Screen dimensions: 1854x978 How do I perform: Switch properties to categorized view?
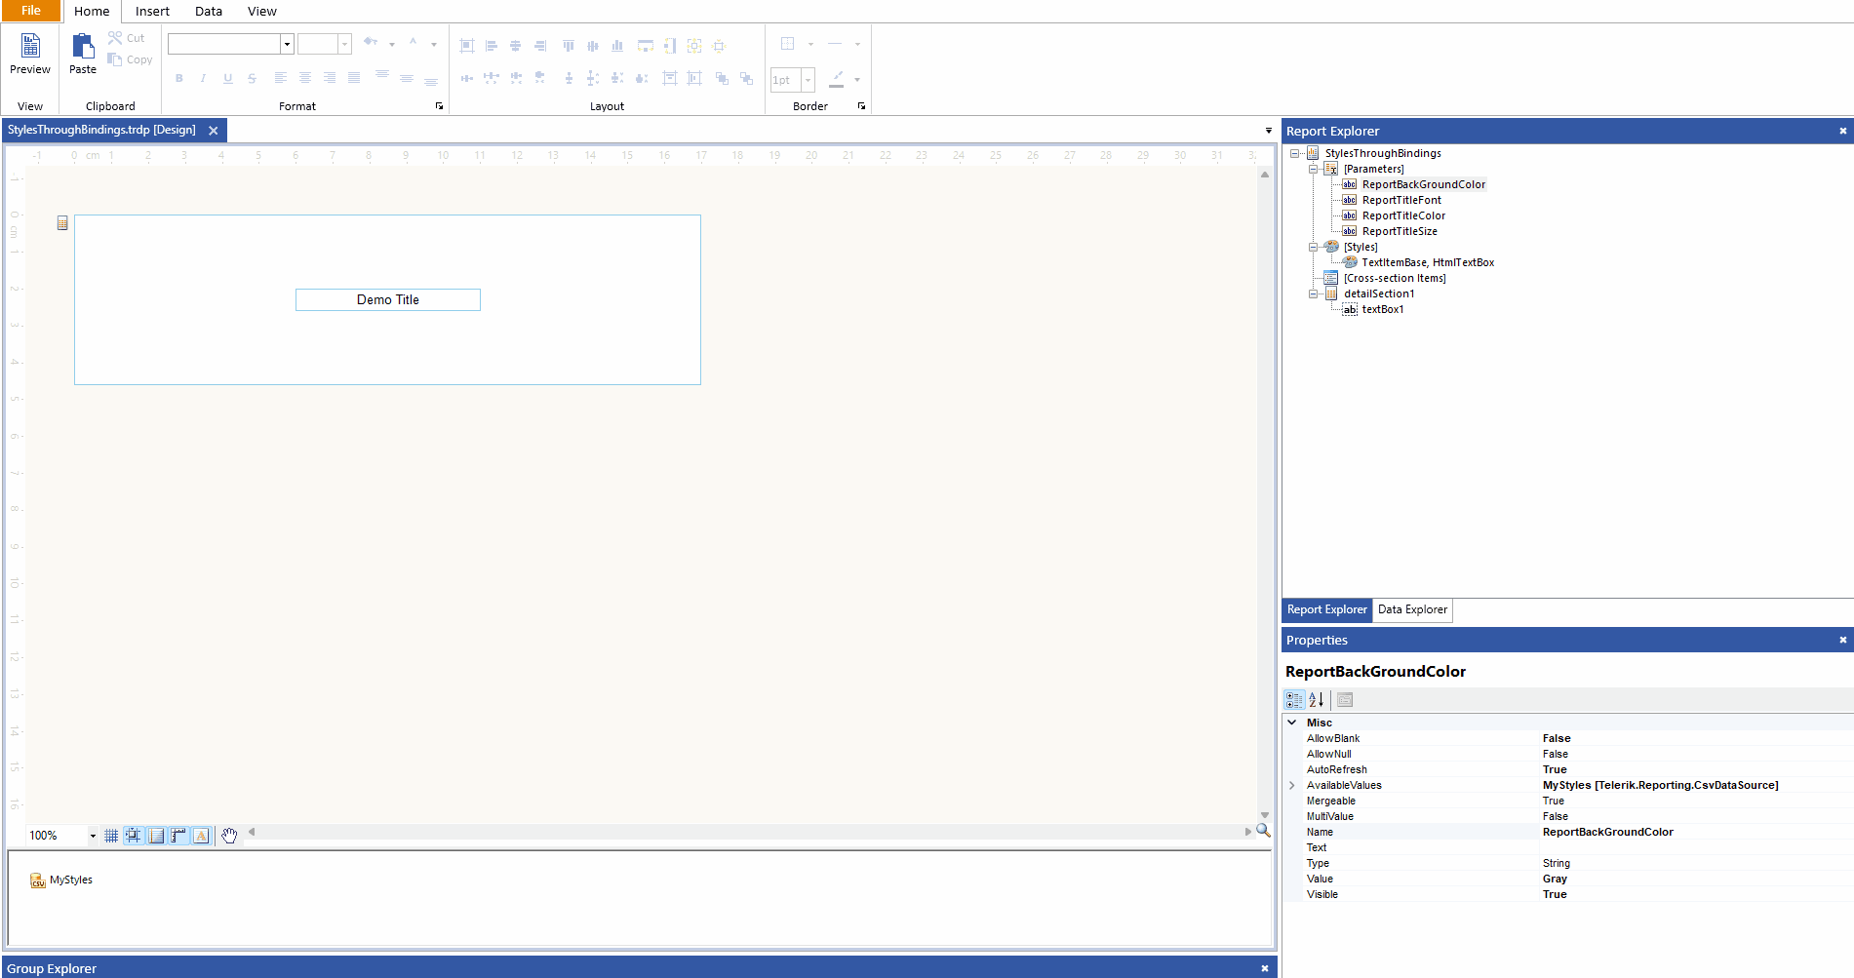[x=1294, y=700]
